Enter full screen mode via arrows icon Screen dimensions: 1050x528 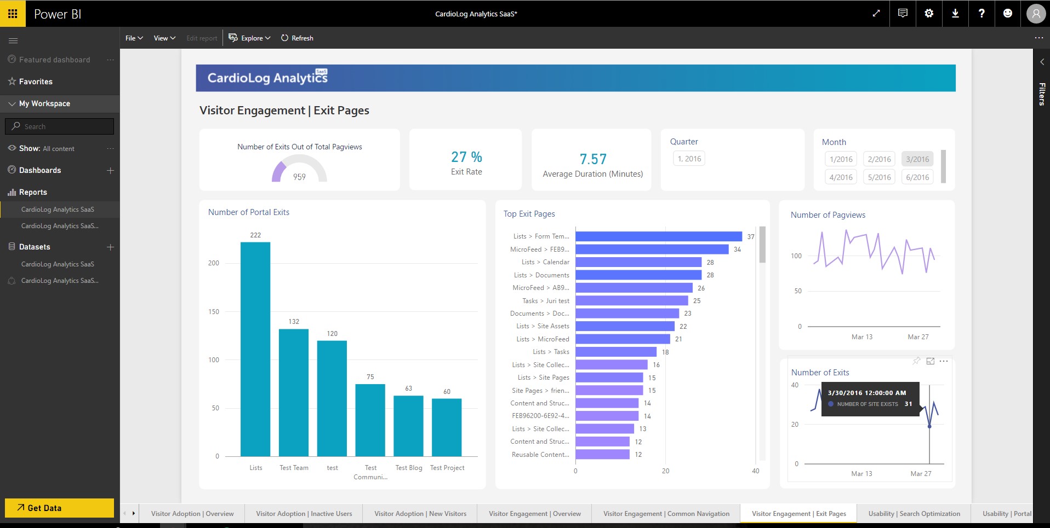coord(876,14)
